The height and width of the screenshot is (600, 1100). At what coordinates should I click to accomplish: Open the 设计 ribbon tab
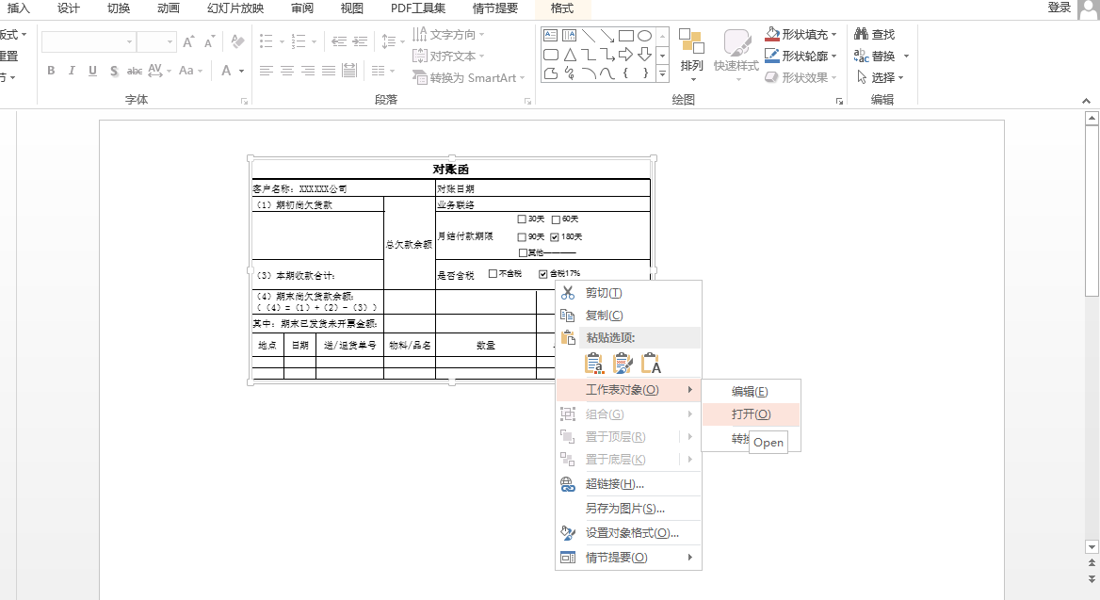[x=69, y=8]
